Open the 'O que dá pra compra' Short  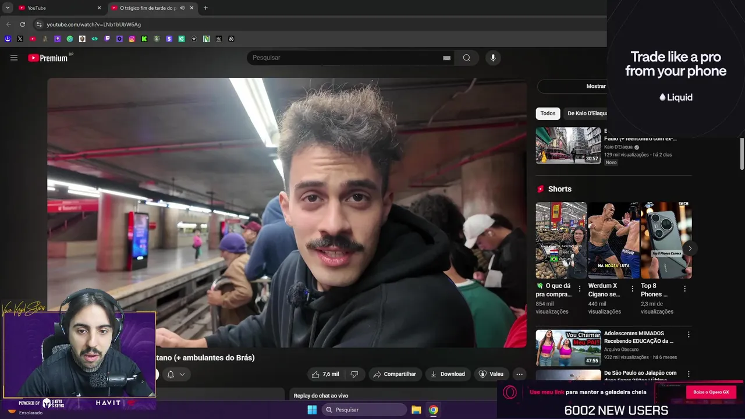561,240
